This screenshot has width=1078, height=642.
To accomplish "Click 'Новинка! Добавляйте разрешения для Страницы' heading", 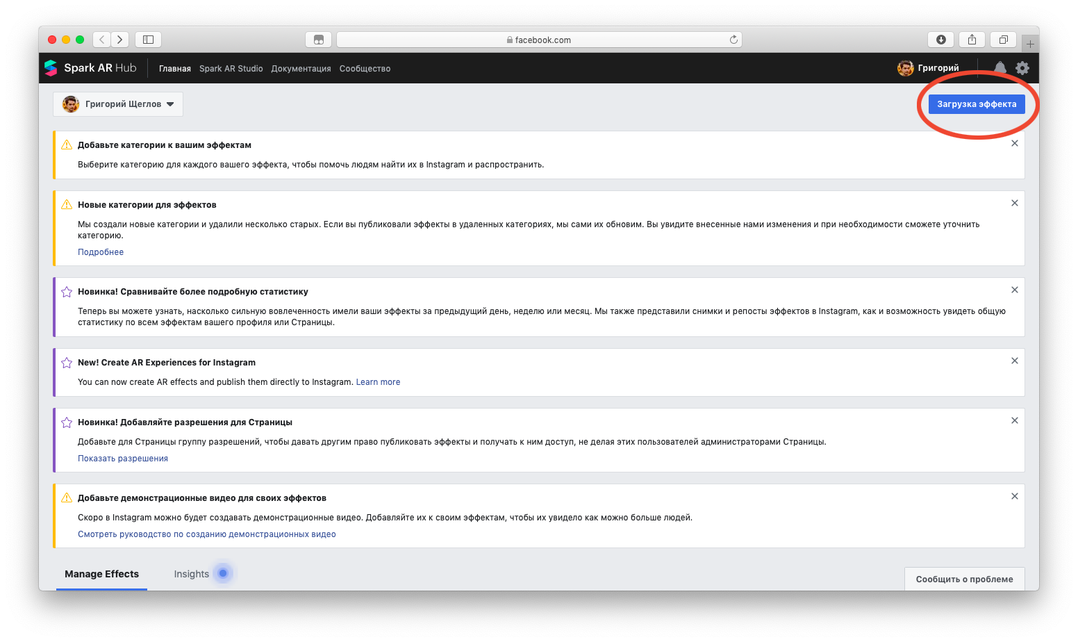I will coord(185,422).
